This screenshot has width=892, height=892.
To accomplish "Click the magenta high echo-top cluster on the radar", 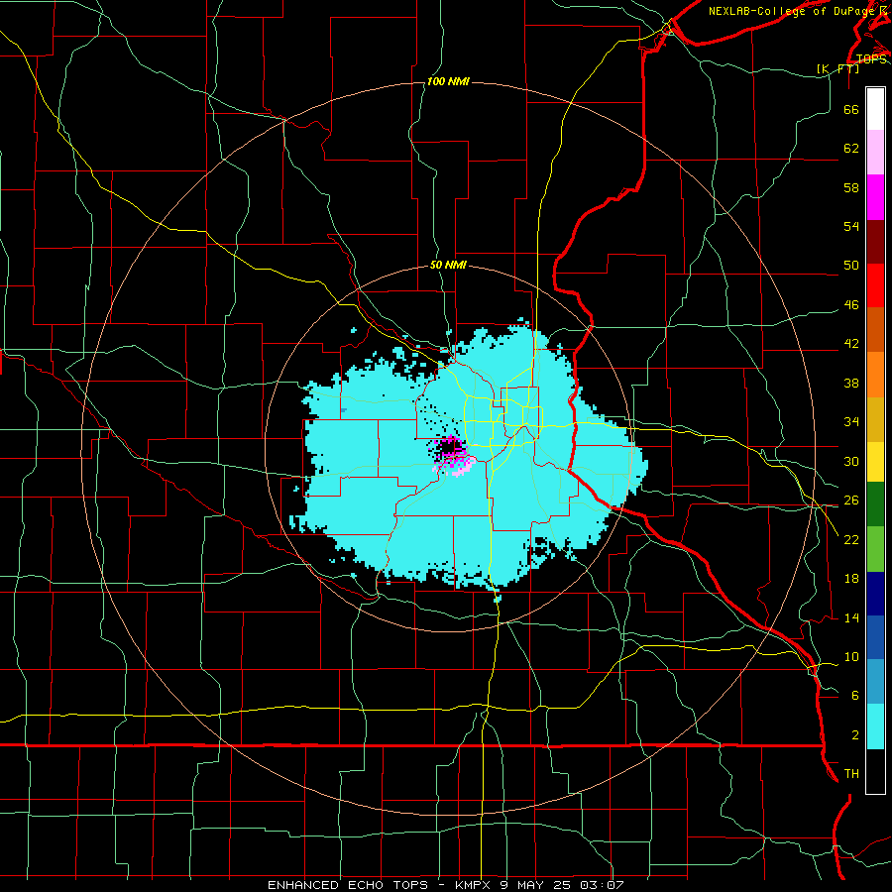I will 452,455.
